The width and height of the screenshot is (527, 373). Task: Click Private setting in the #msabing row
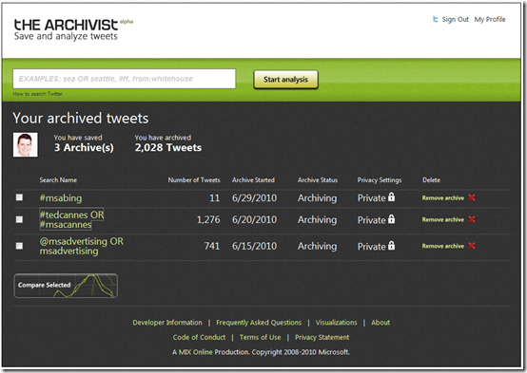tap(371, 198)
